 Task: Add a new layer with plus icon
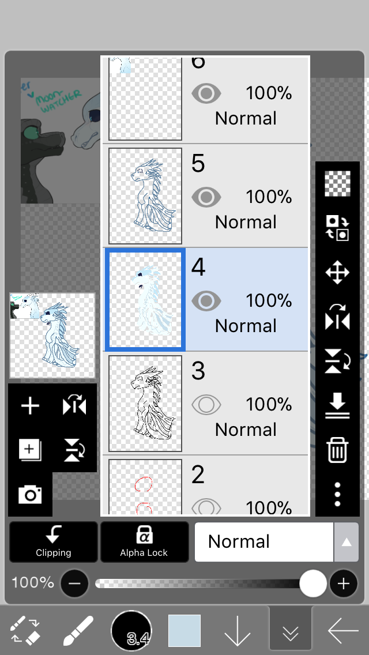(x=30, y=406)
